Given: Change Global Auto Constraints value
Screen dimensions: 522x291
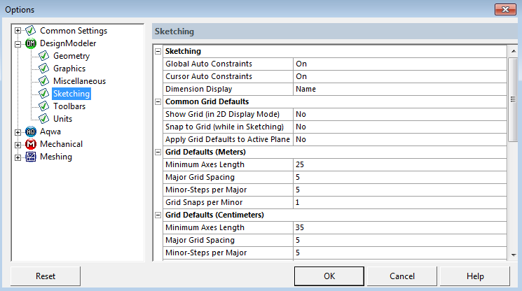Looking at the screenshot, I should [399, 64].
